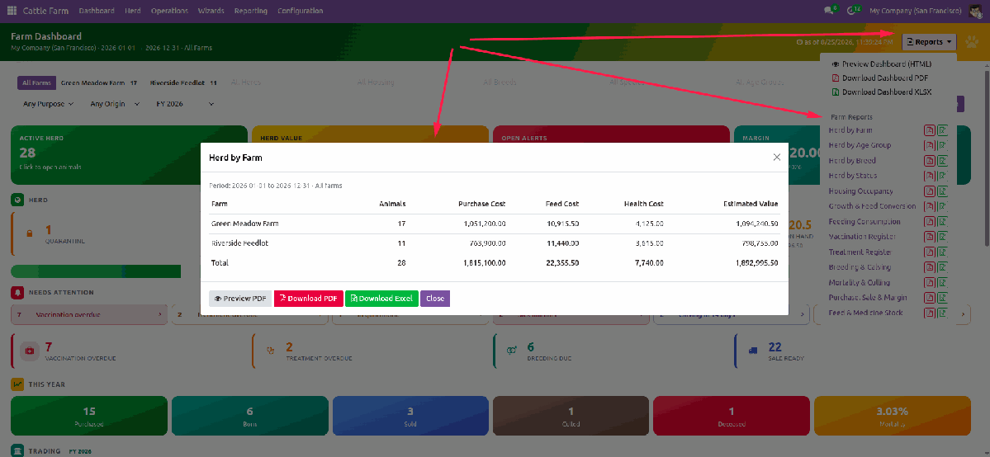Viewport: 990px width, 457px height.
Task: Select the Green Meadow Farm filter
Action: pyautogui.click(x=99, y=82)
